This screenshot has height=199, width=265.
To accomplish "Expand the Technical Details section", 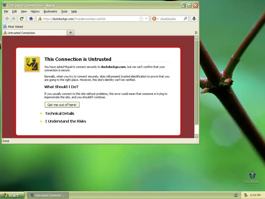I will (x=60, y=113).
